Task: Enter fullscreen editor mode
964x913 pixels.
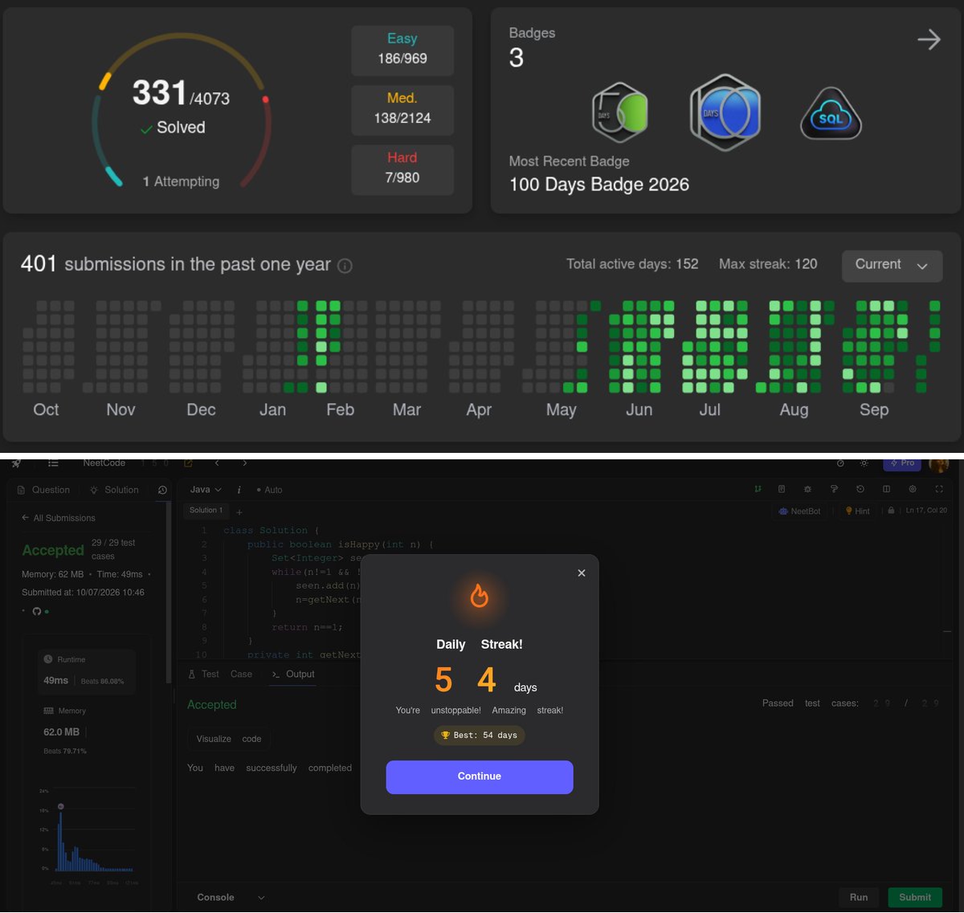Action: tap(939, 489)
